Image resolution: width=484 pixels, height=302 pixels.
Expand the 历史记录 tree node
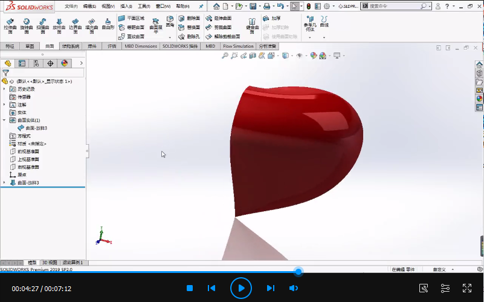[x=4, y=89]
